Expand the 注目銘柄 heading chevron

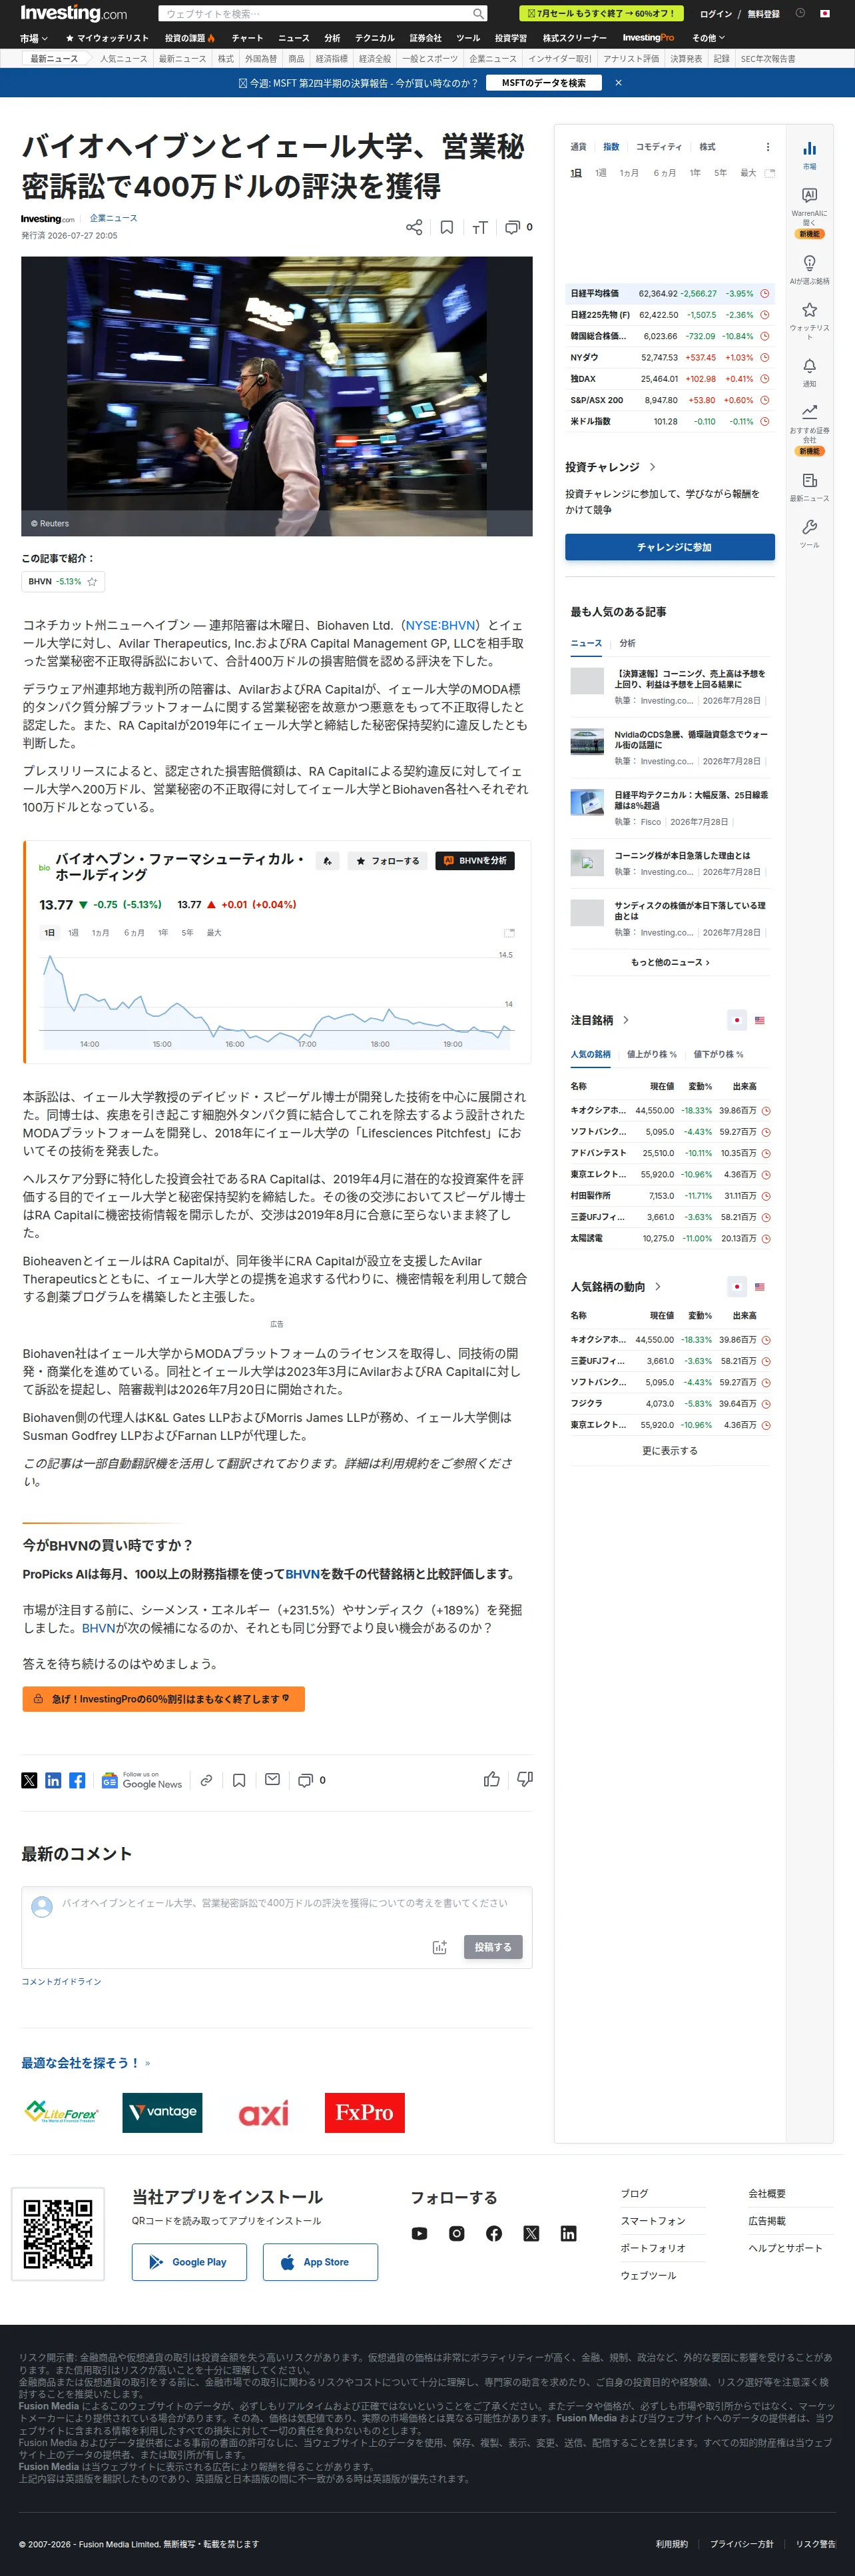(x=625, y=1020)
